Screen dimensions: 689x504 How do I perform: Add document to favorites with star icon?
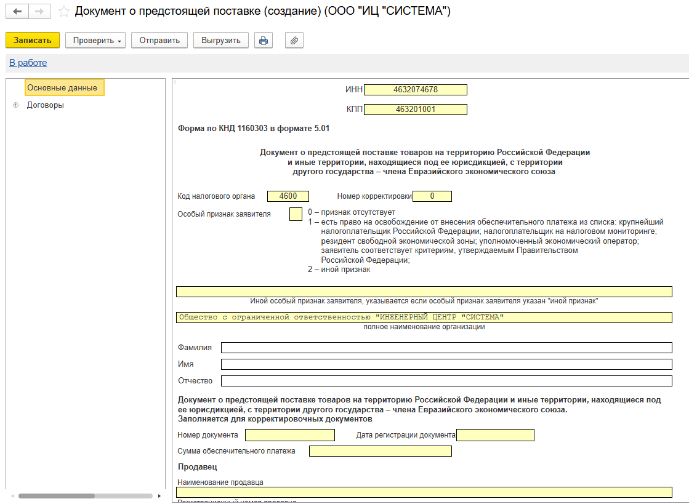[x=63, y=12]
